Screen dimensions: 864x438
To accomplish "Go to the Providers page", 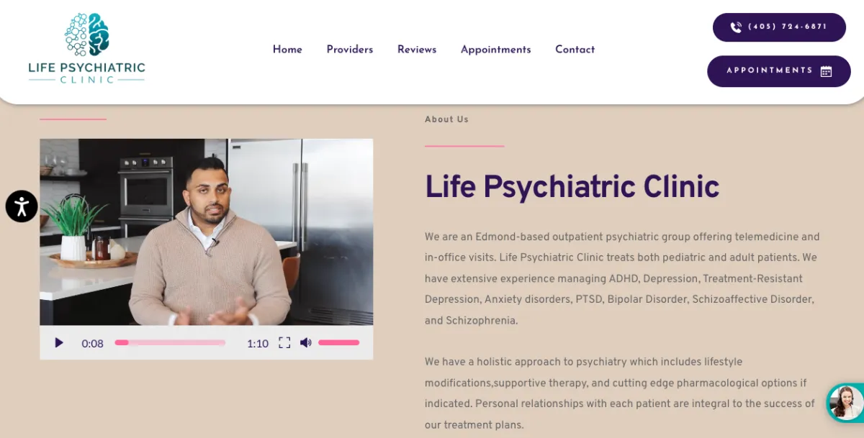I will [x=350, y=50].
